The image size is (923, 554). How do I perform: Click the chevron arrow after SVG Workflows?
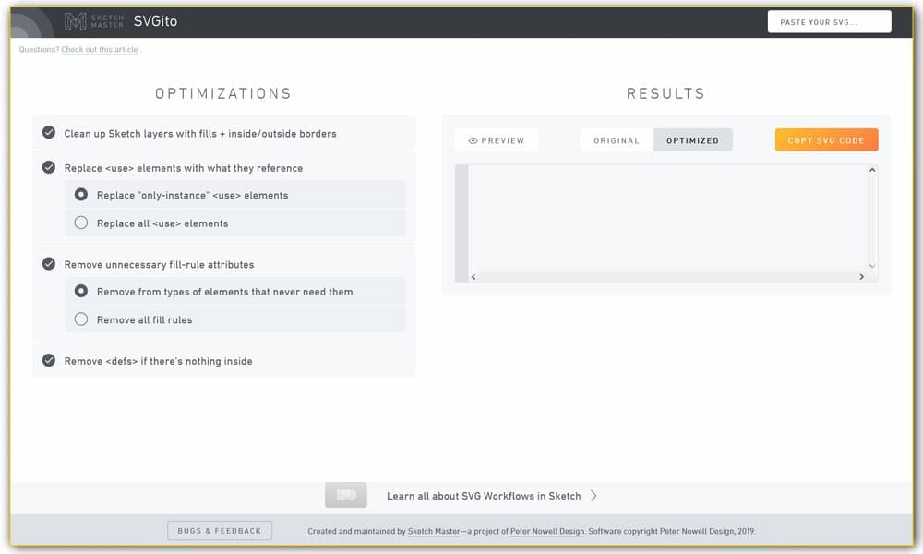(x=593, y=496)
